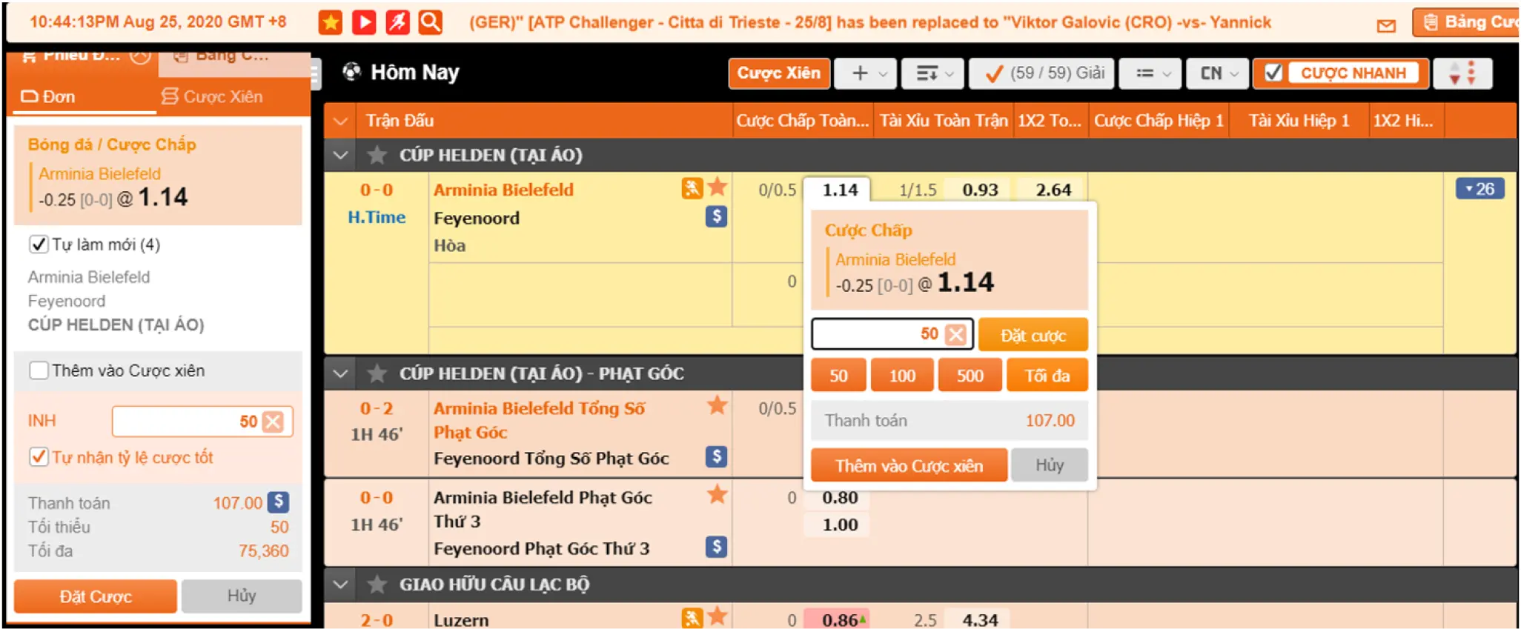The width and height of the screenshot is (1521, 629).
Task: Open the CN odds type dropdown
Action: pos(1218,73)
